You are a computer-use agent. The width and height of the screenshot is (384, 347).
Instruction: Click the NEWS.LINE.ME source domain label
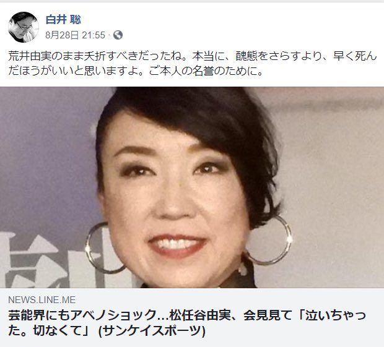coord(42,300)
